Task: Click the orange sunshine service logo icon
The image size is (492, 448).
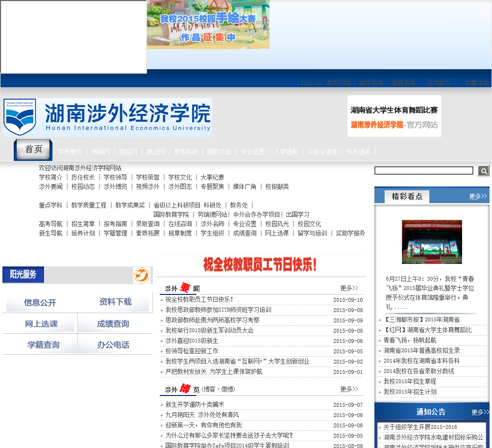Action: [142, 276]
